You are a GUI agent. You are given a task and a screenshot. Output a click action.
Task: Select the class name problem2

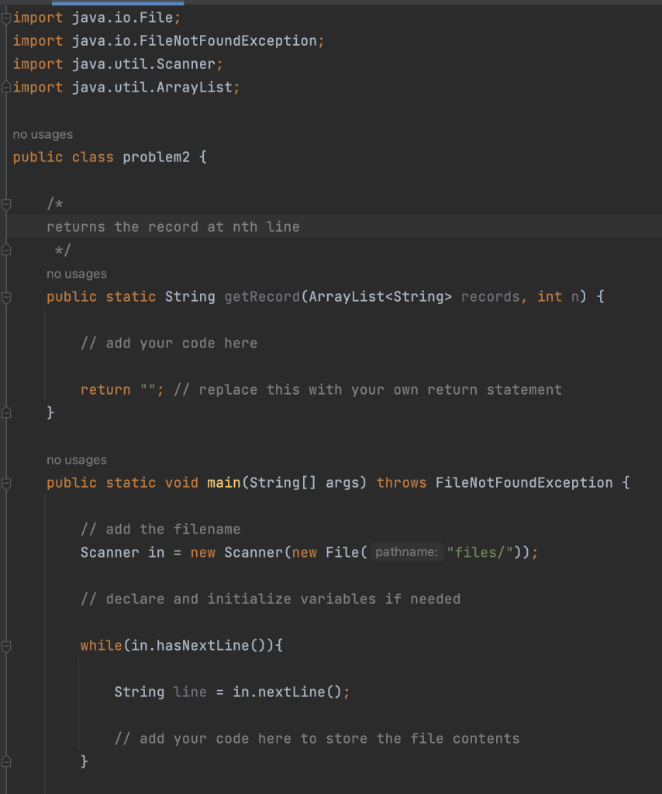(x=156, y=157)
